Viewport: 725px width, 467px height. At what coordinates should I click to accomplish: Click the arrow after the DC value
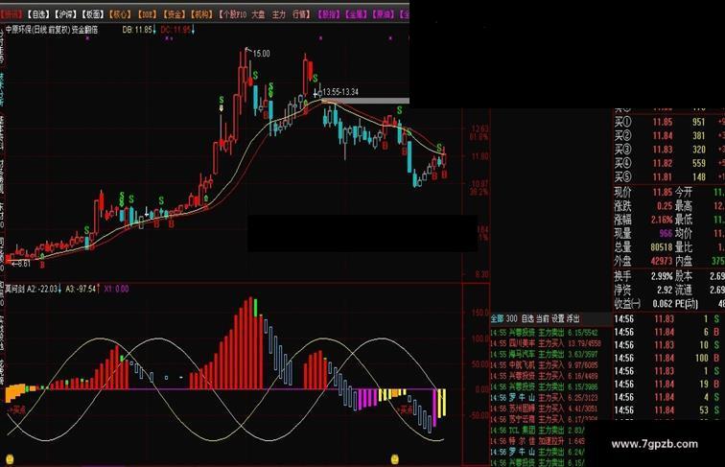pos(193,30)
